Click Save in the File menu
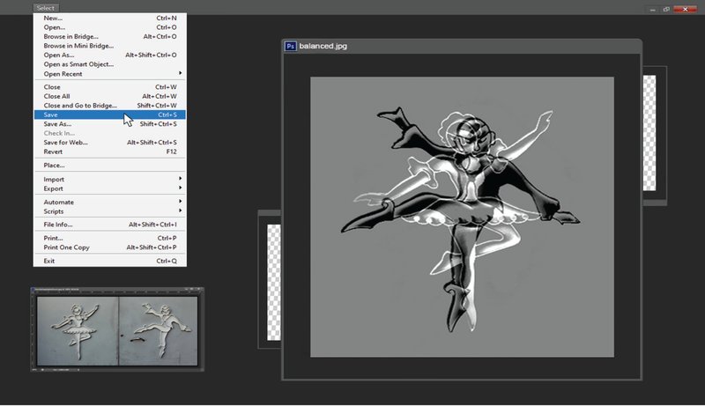705x406 pixels. pyautogui.click(x=109, y=115)
